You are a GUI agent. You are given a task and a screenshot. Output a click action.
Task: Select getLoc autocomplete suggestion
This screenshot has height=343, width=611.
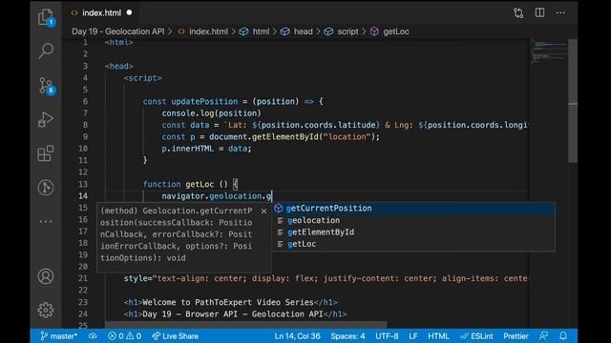point(413,244)
